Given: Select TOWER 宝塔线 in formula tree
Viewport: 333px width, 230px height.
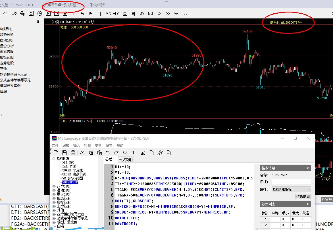Looking at the screenshot, I should click(72, 170).
